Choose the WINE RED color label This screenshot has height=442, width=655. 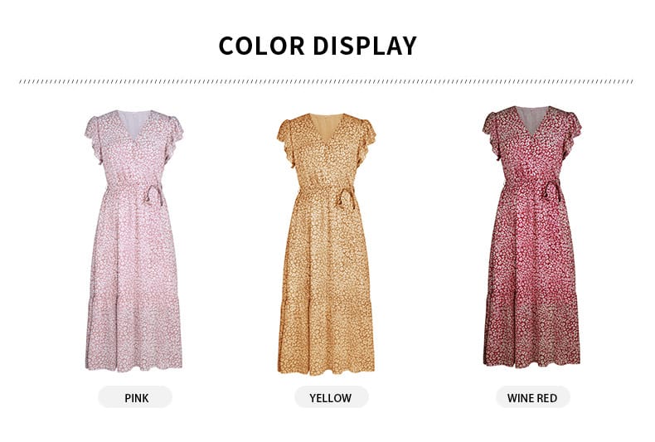(532, 397)
